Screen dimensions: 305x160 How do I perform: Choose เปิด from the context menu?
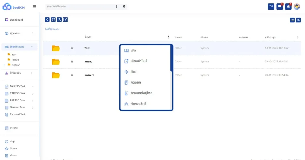click(x=133, y=51)
